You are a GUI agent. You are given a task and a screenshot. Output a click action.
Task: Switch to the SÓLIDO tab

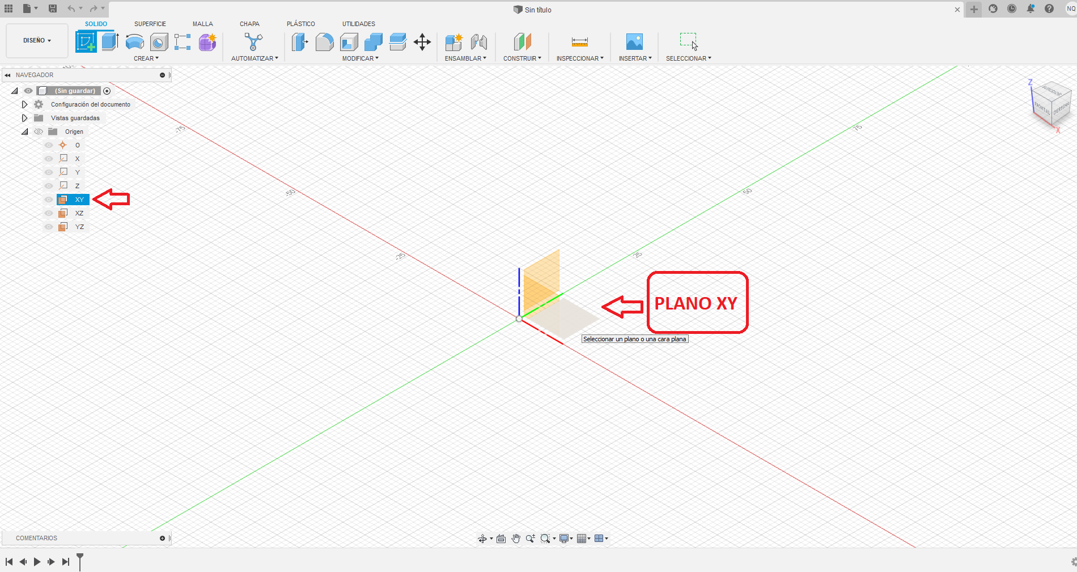coord(96,24)
